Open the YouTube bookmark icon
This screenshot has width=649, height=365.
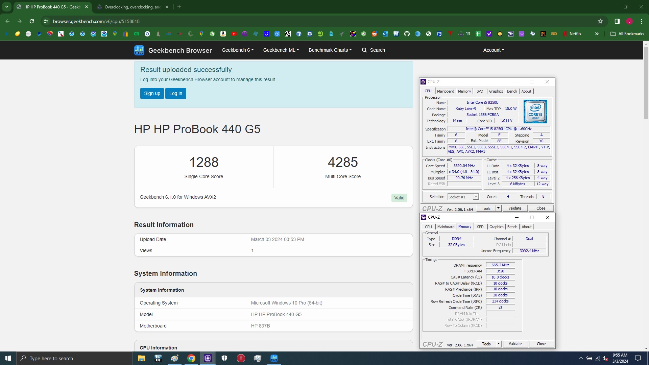click(x=234, y=34)
